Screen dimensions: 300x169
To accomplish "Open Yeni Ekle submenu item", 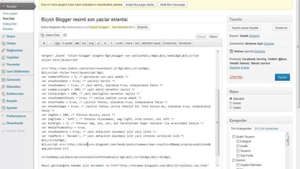I will tap(8, 19).
